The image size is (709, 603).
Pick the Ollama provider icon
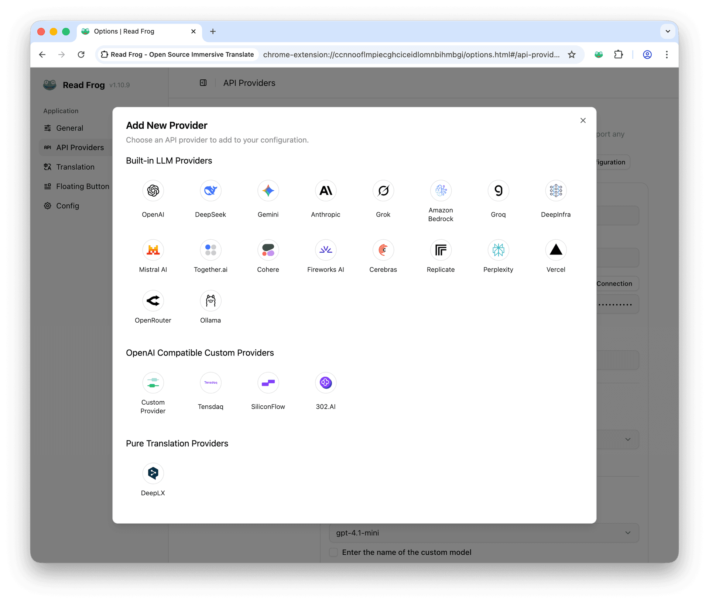tap(210, 301)
